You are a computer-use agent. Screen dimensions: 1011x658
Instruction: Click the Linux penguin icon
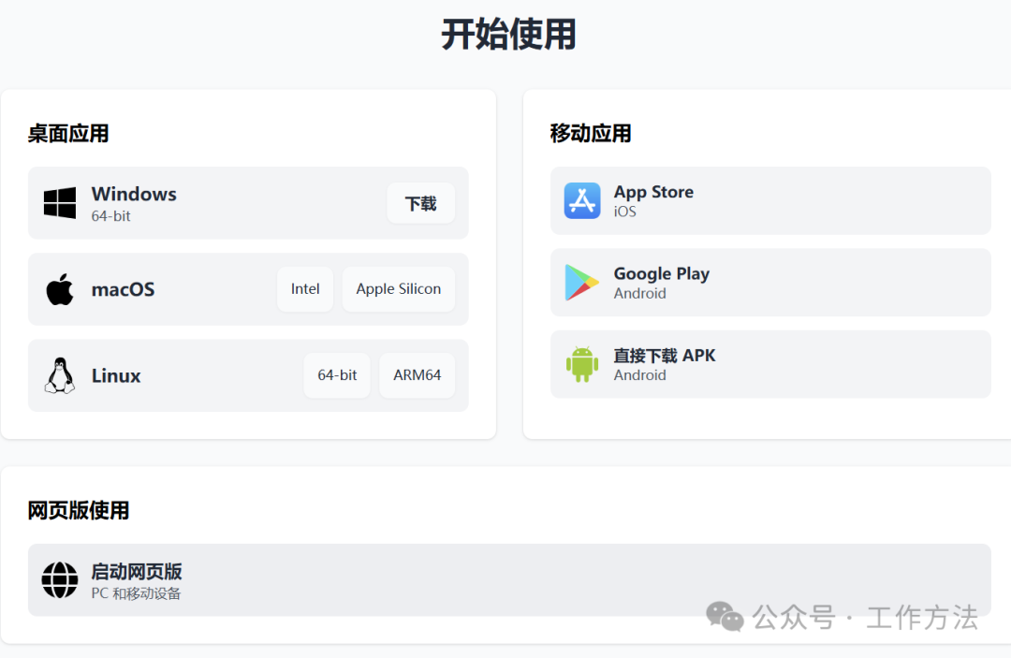tap(60, 375)
